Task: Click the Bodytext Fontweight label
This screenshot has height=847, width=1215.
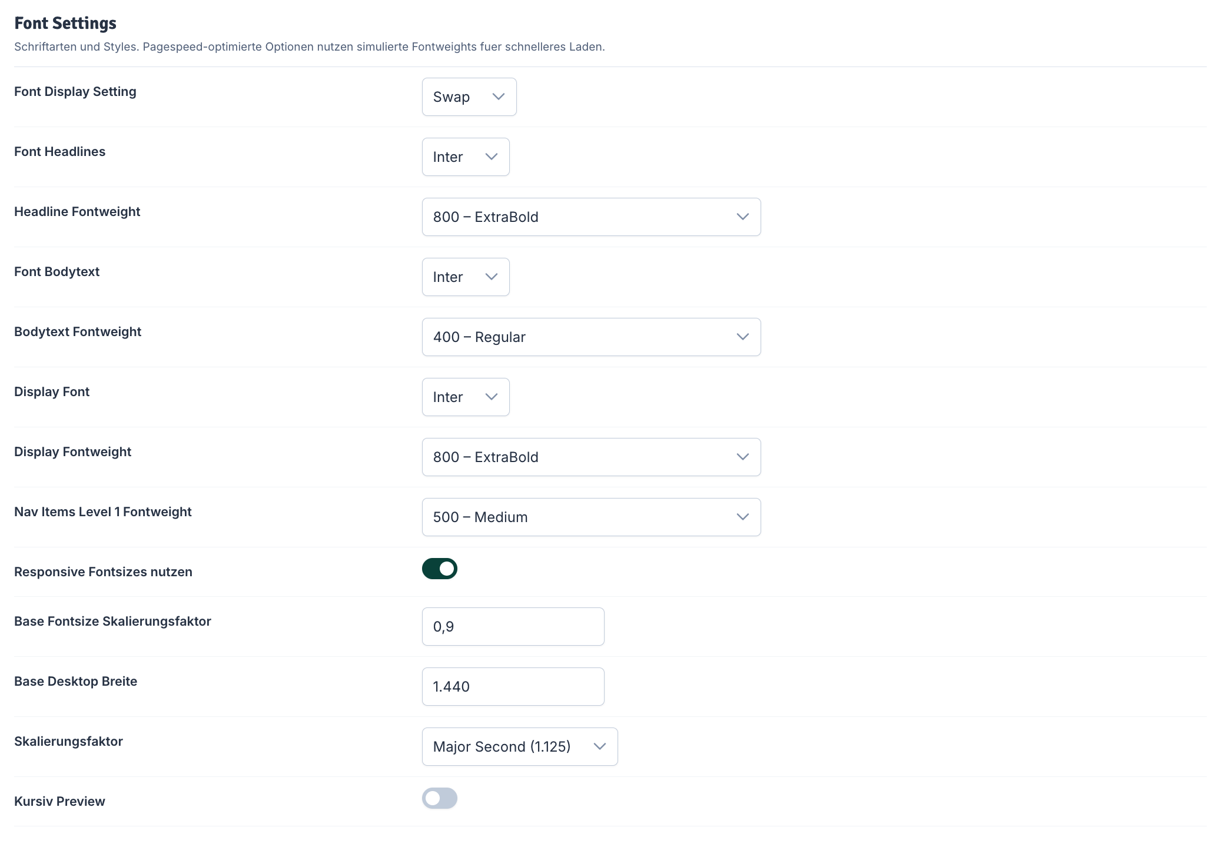Action: pyautogui.click(x=78, y=332)
